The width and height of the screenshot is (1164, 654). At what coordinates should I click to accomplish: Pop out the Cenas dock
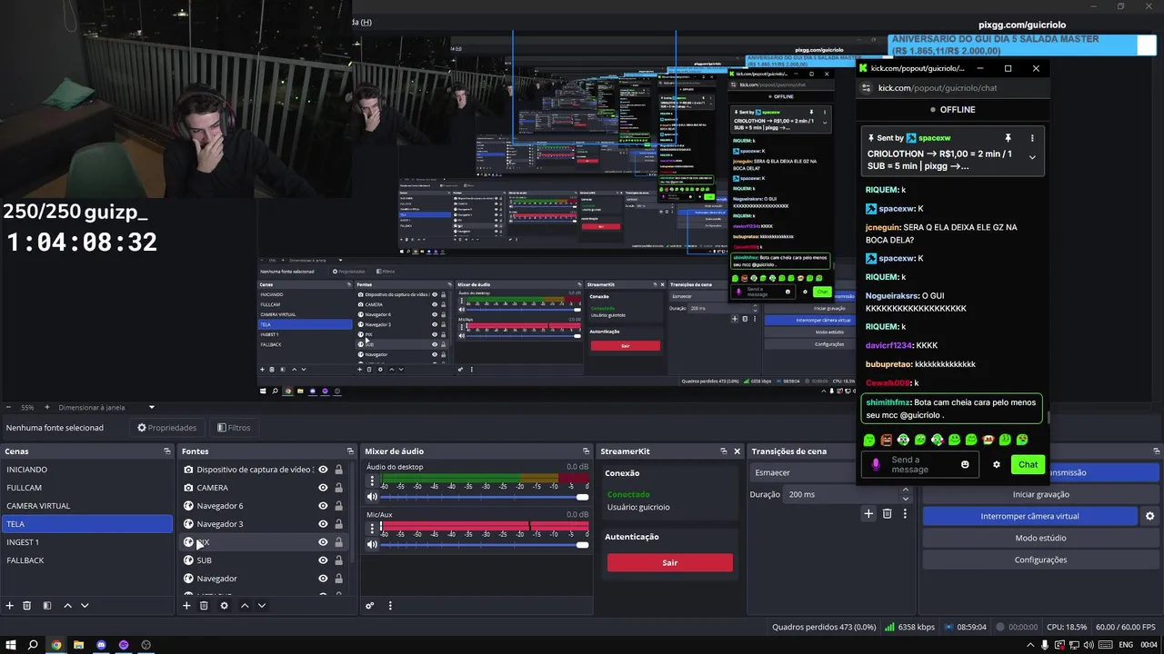[166, 451]
